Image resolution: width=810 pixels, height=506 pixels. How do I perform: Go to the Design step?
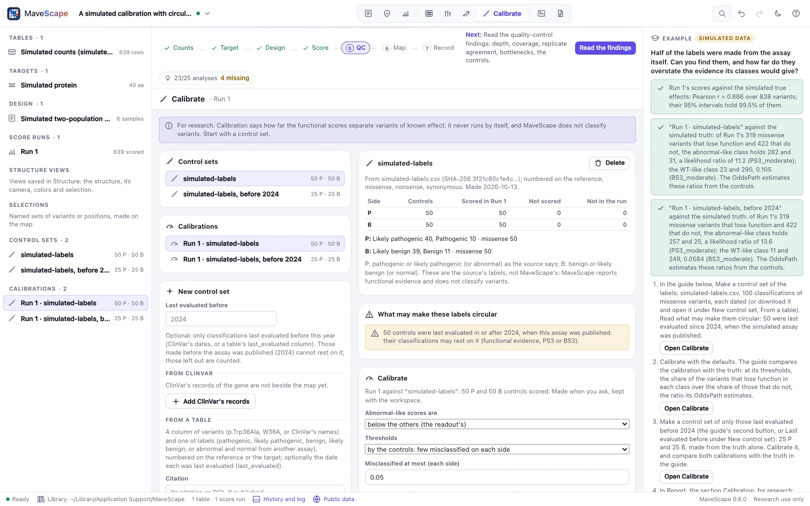271,48
